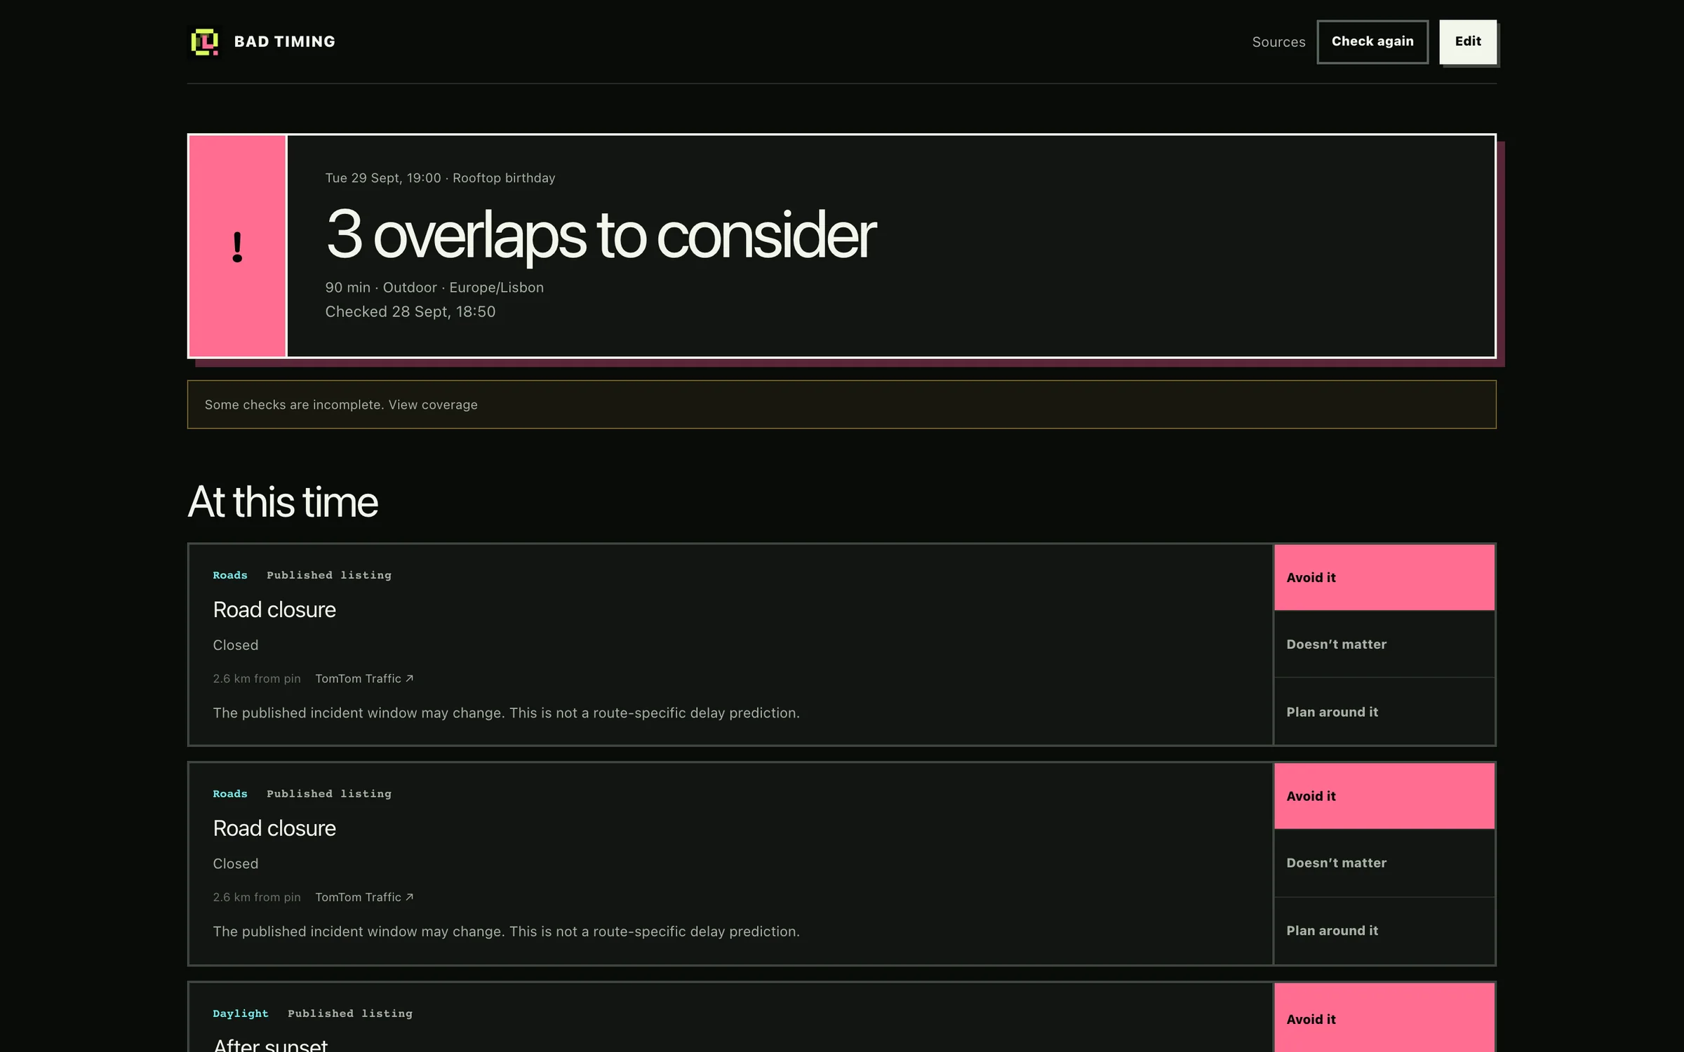The width and height of the screenshot is (1684, 1052).
Task: Open the Sources link
Action: point(1278,42)
